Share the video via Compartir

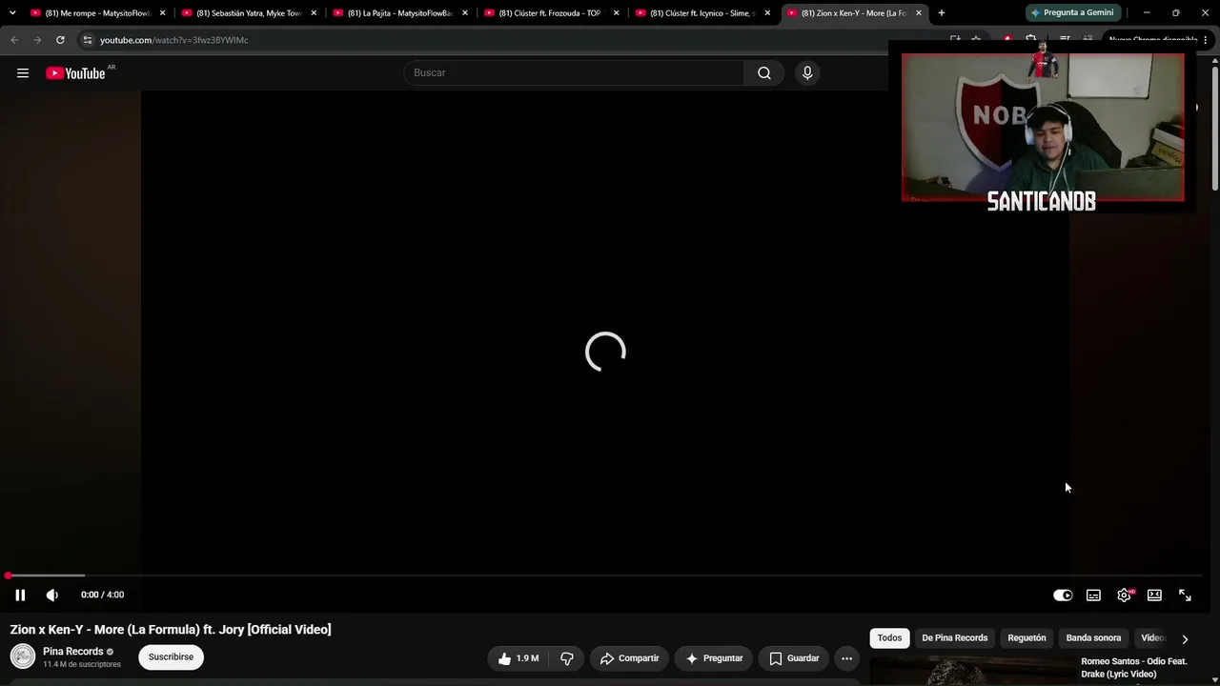coord(629,658)
